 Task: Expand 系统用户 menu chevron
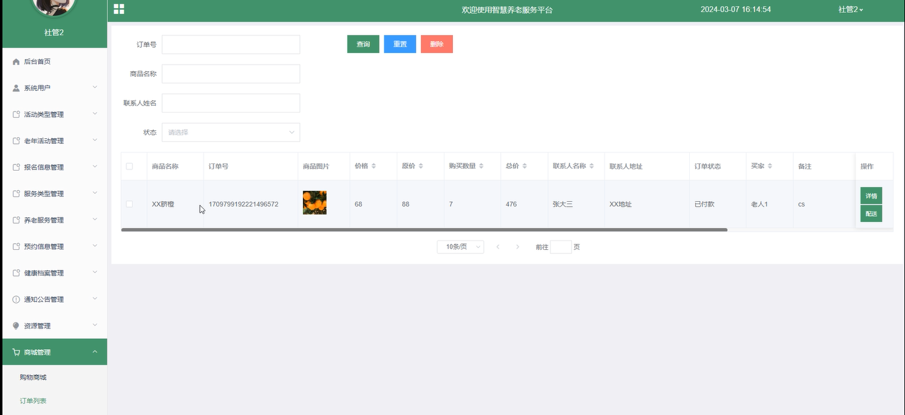point(95,88)
